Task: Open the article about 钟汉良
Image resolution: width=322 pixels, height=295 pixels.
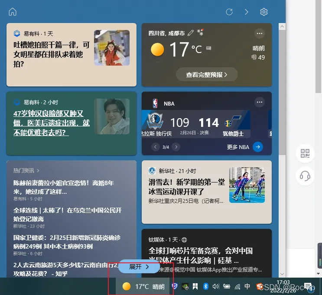Action: pyautogui.click(x=51, y=123)
